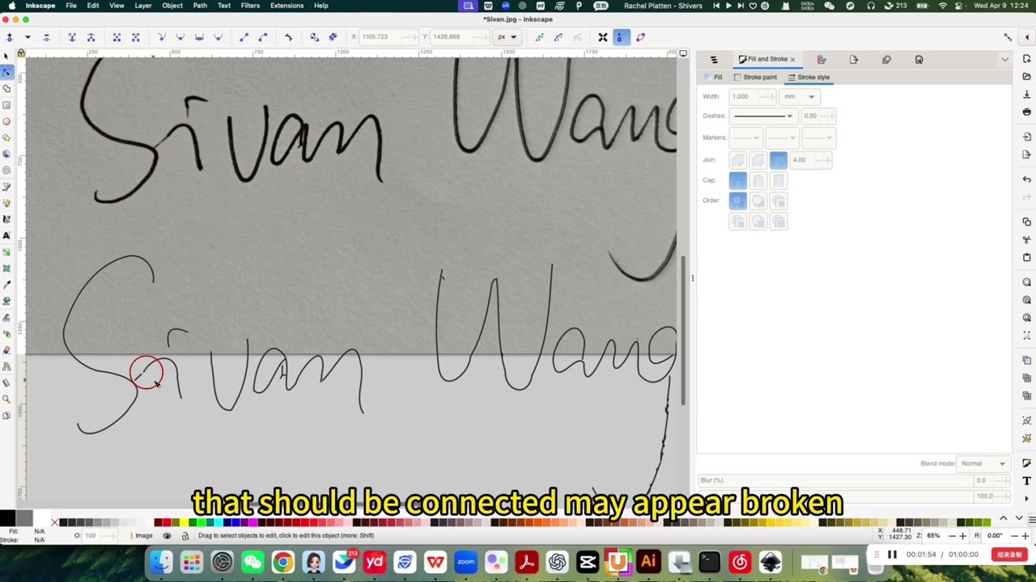Select the round join style

click(x=758, y=160)
